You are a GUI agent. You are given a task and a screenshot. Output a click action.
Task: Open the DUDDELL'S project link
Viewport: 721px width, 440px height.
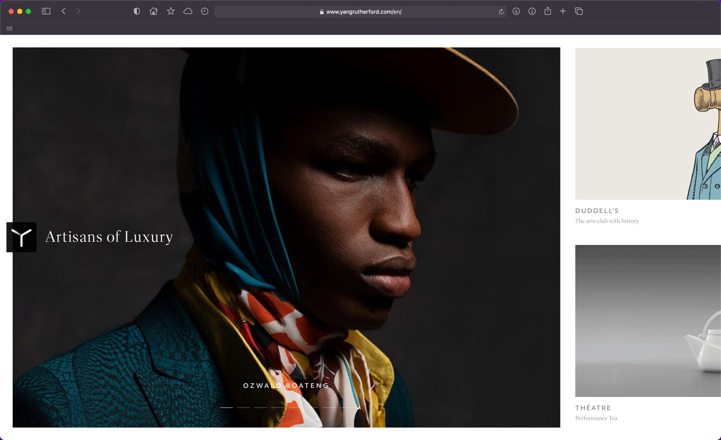(597, 211)
